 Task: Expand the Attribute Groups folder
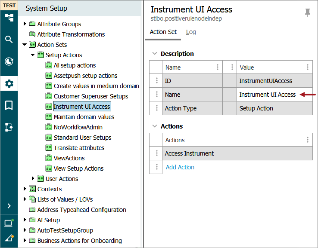(25, 24)
